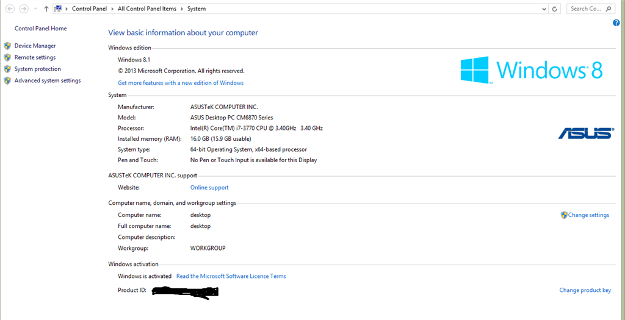Open Advanced system settings
The width and height of the screenshot is (625, 320).
[48, 80]
